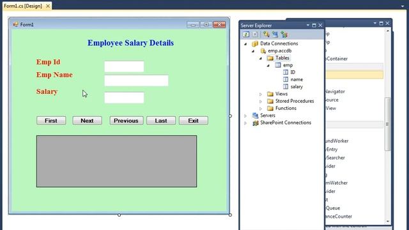The height and width of the screenshot is (230, 409).
Task: Select the emp table icon
Action: pos(278,65)
